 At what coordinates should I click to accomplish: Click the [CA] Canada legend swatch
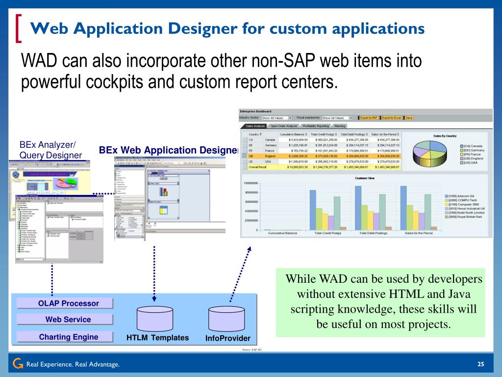coord(462,146)
